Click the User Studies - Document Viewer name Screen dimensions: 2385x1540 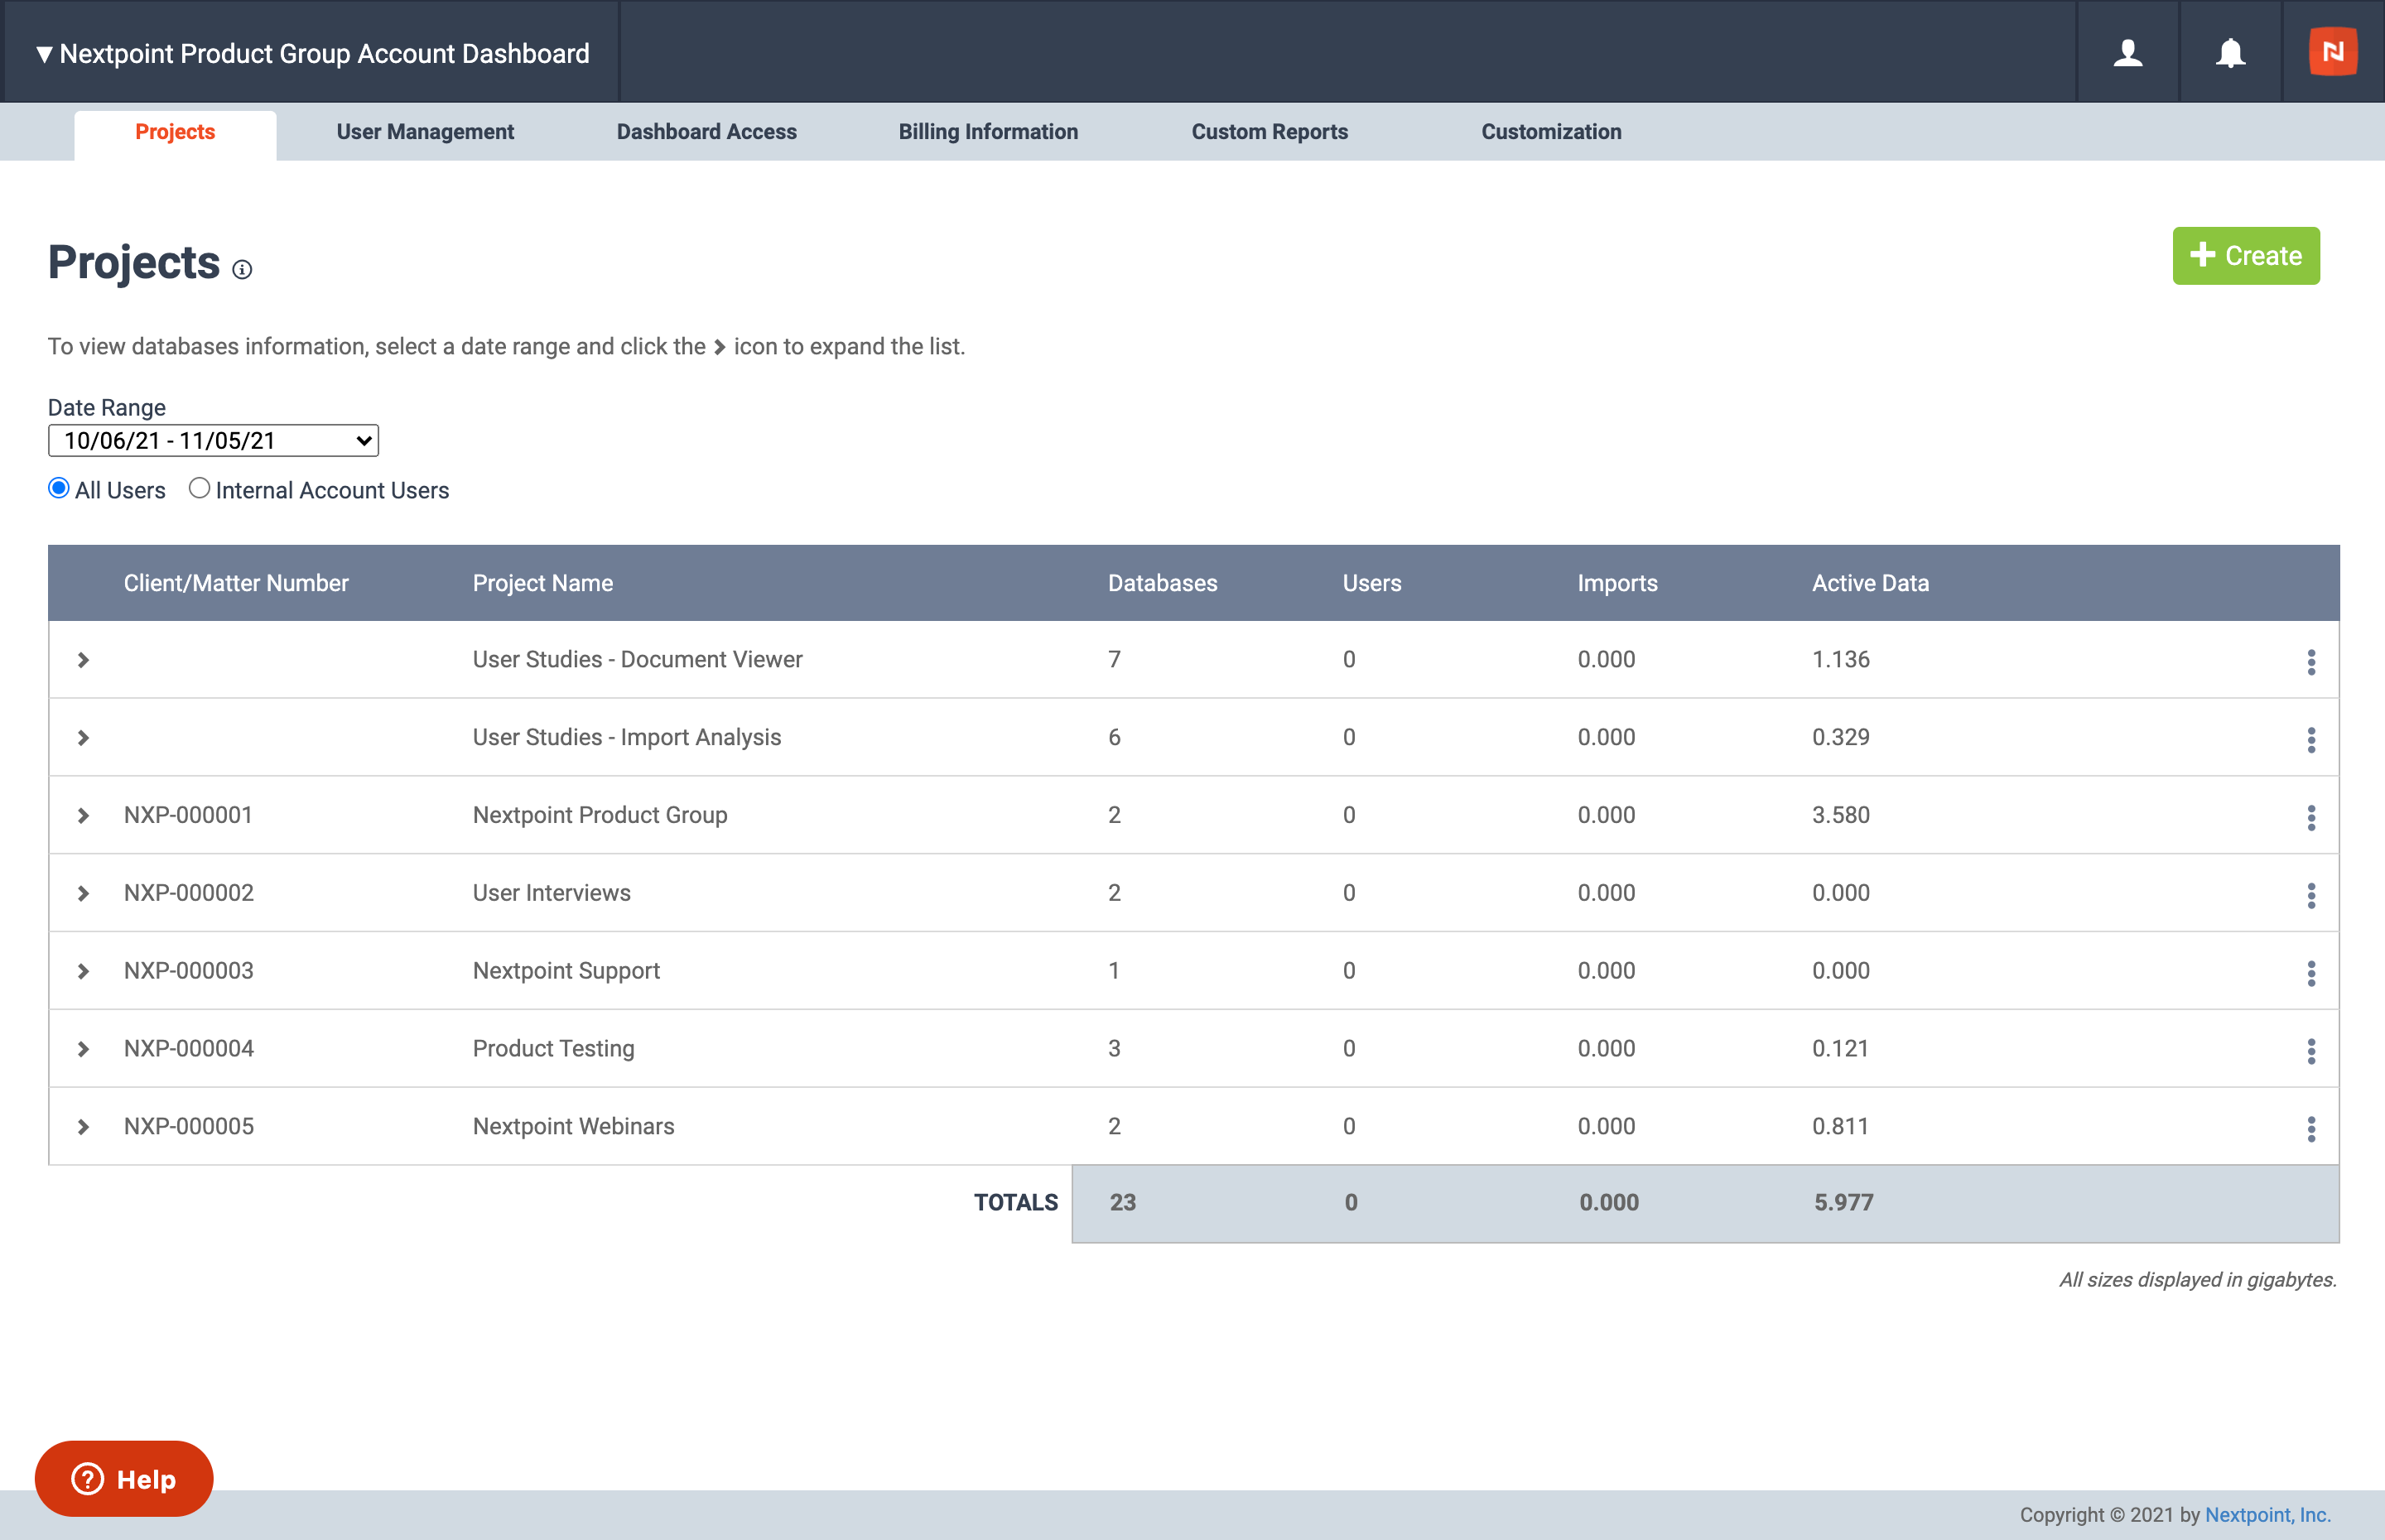tap(638, 659)
